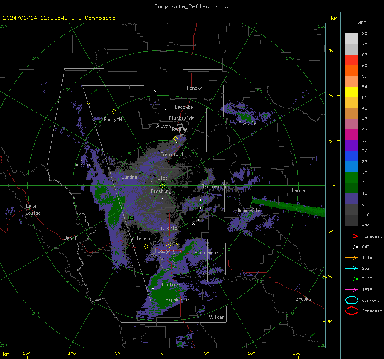The width and height of the screenshot is (384, 359).
Task: Click the orange 60-57 dBZ swatch
Action: click(352, 70)
